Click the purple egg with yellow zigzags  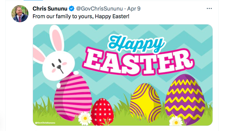(x=185, y=97)
